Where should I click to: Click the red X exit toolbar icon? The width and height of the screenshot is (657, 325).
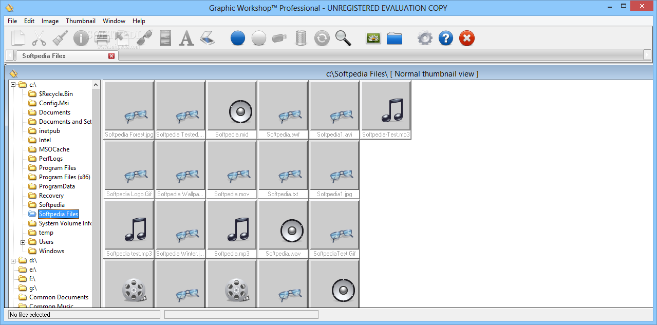pyautogui.click(x=467, y=38)
